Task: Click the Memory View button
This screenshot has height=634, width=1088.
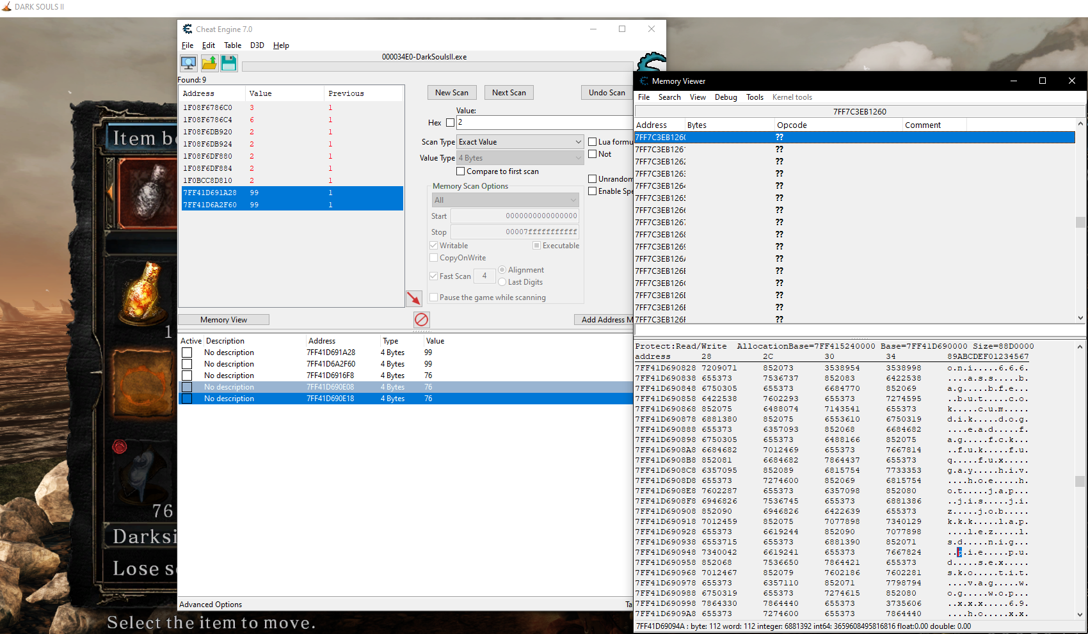Action: 223,320
